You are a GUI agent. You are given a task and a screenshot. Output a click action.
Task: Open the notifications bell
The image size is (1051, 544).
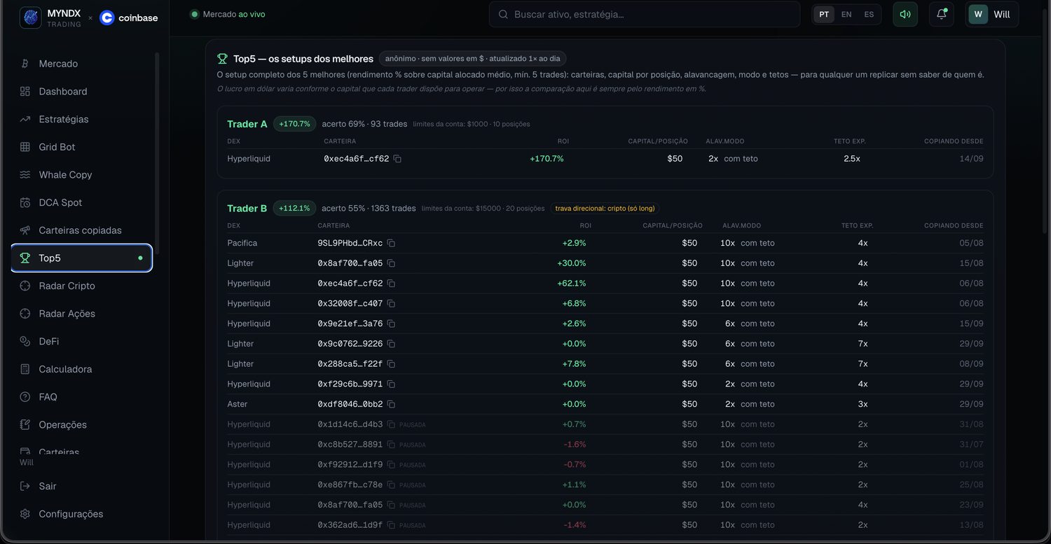(941, 14)
